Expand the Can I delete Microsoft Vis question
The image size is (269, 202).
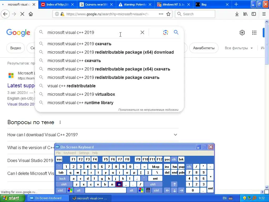click(x=31, y=173)
